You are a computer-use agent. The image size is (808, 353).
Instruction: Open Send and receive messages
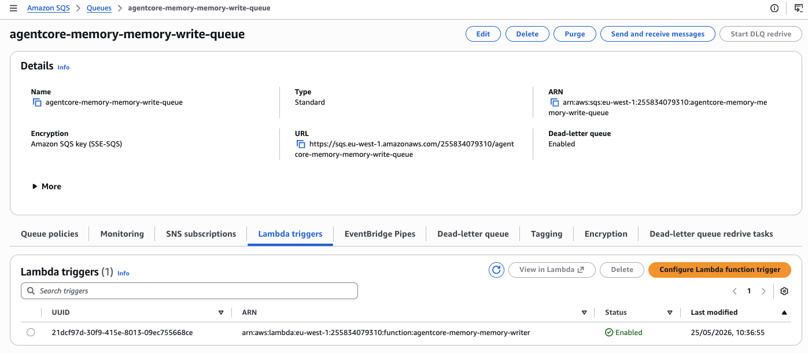658,34
